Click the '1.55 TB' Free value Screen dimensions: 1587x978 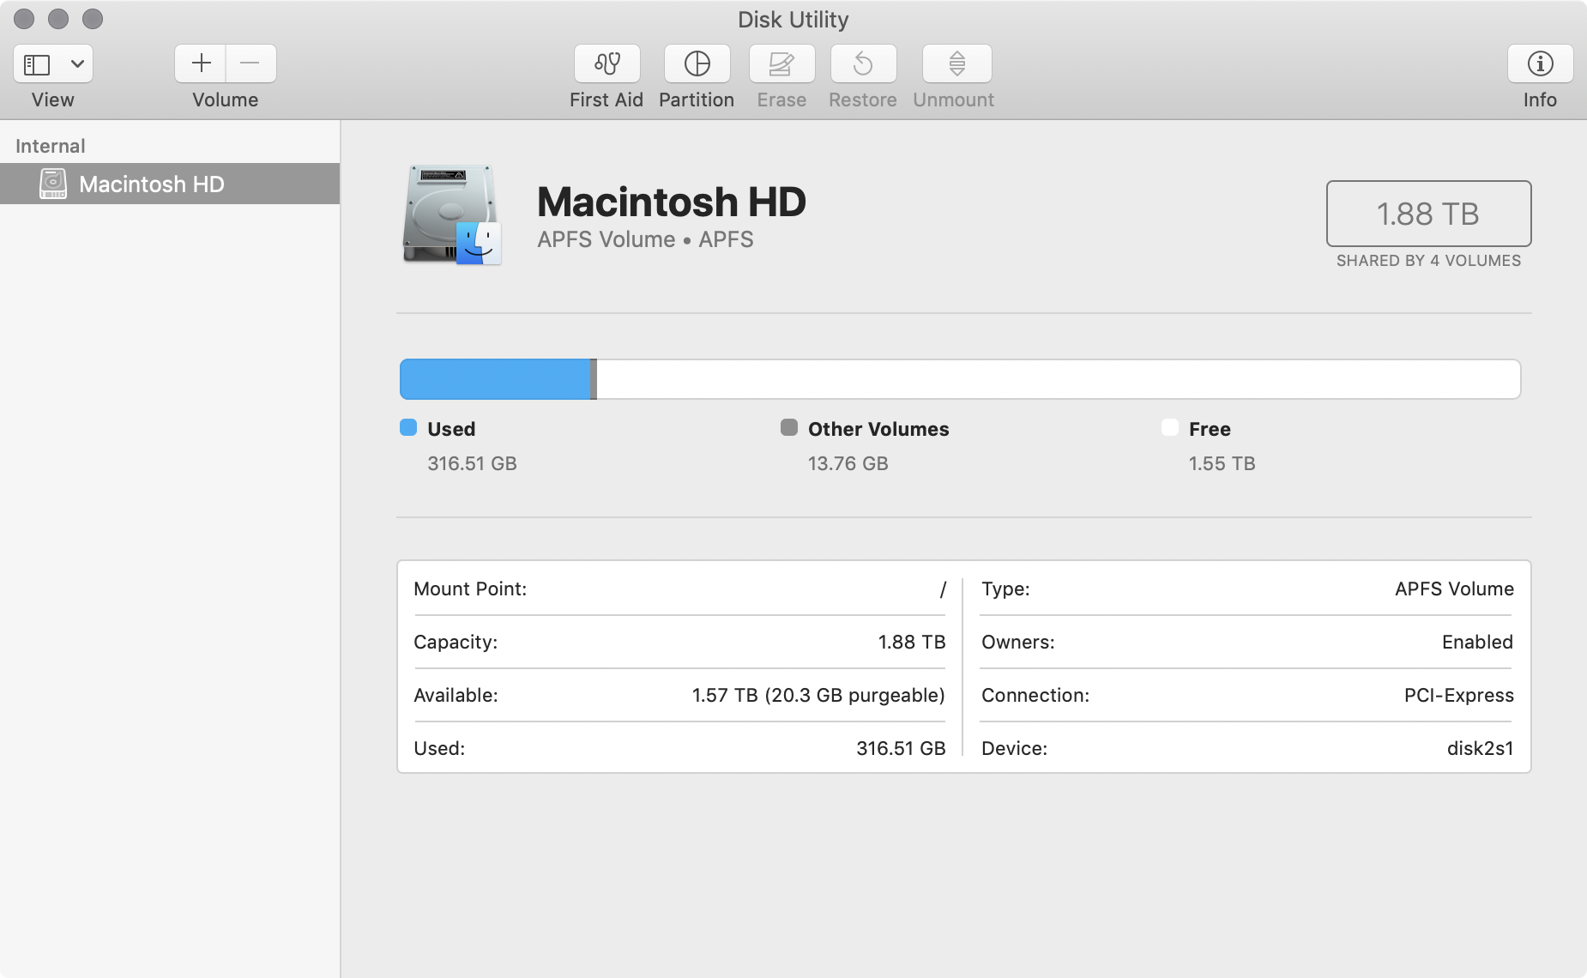tap(1222, 463)
